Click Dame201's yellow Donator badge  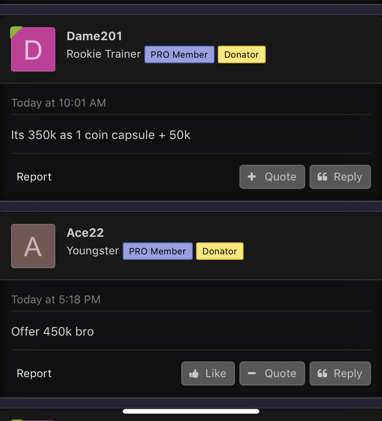242,55
